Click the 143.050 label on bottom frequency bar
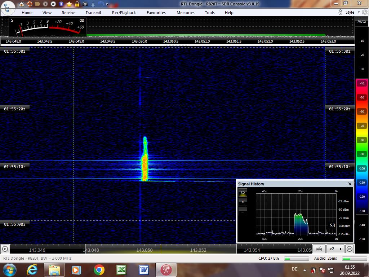This screenshot has width=369, height=277. (x=145, y=250)
